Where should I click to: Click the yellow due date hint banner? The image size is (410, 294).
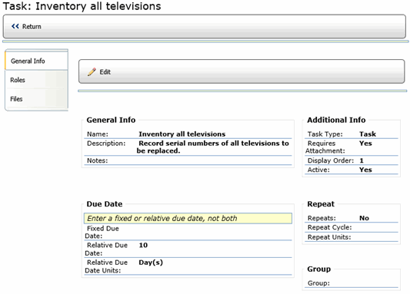pos(188,218)
